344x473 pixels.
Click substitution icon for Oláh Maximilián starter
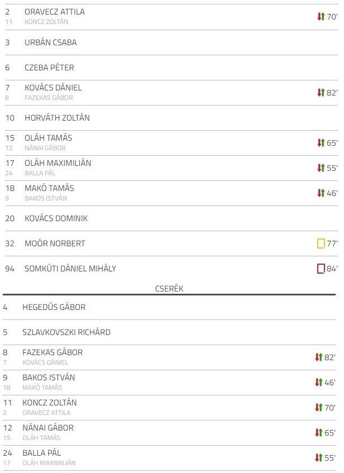(321, 168)
